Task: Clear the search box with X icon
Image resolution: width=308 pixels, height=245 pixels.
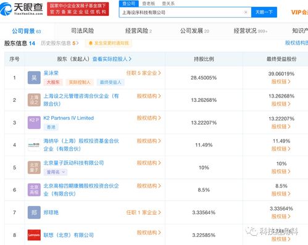Action: (246, 12)
